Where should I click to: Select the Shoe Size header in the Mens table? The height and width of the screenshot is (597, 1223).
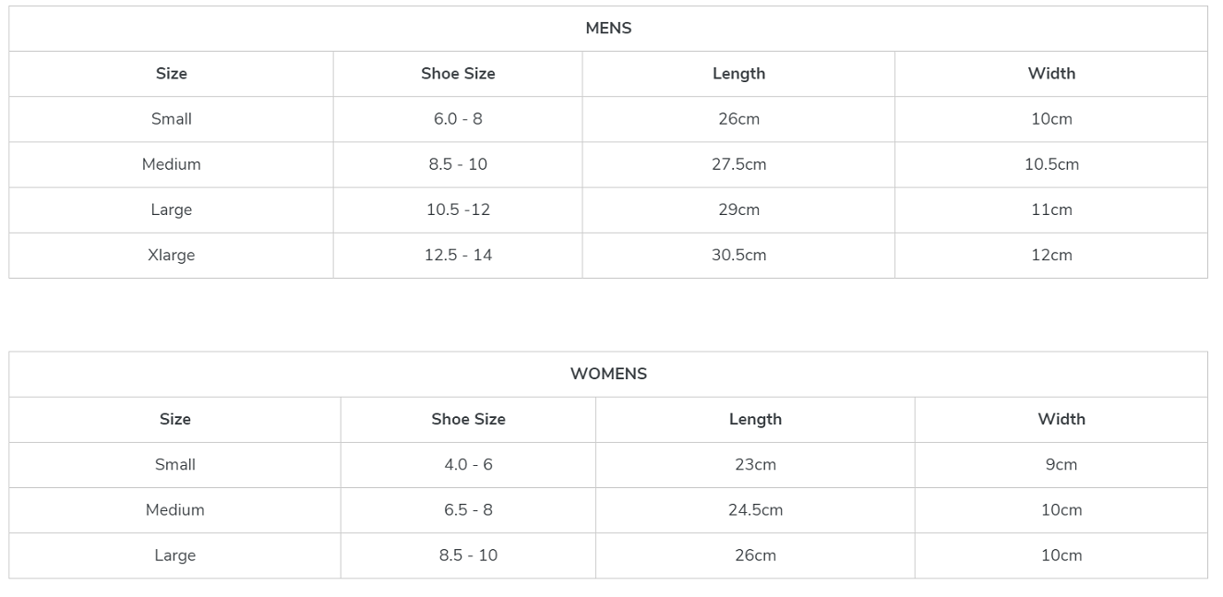[458, 74]
